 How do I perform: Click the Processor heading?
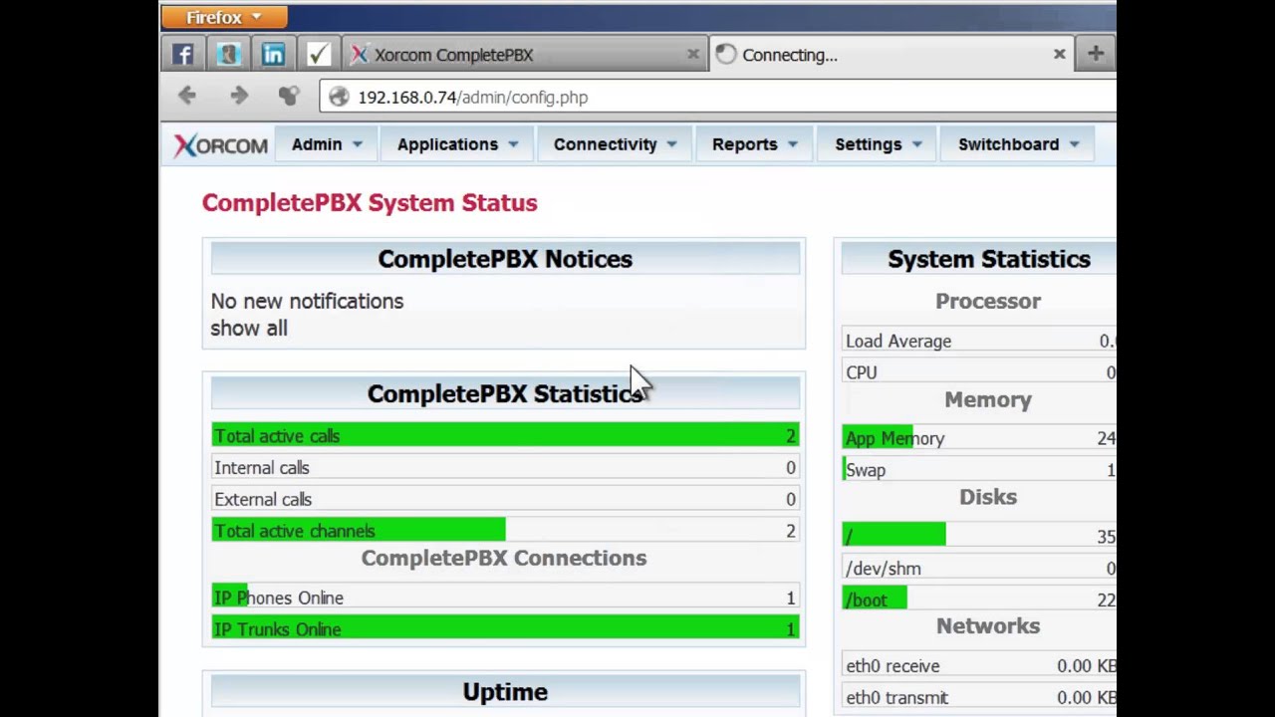coord(988,301)
